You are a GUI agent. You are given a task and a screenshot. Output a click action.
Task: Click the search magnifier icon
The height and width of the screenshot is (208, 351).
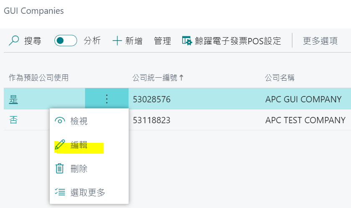[14, 41]
